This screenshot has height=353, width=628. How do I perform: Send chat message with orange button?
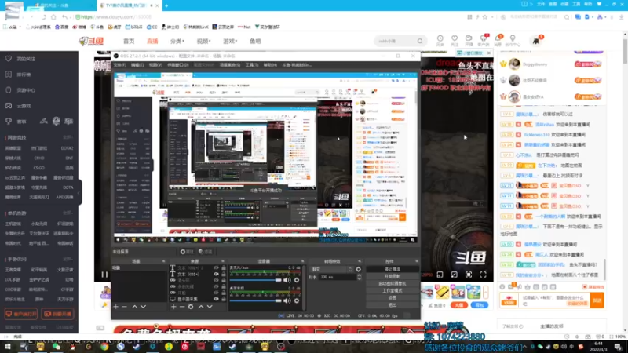pos(597,300)
